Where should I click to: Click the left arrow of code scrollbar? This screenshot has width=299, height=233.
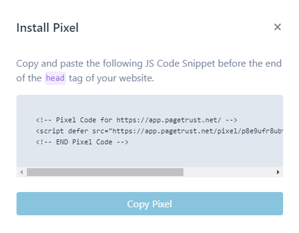pos(21,172)
